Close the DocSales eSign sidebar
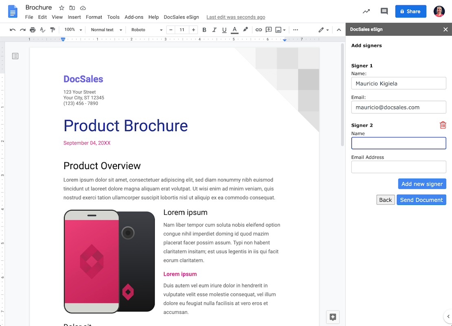 445,29
